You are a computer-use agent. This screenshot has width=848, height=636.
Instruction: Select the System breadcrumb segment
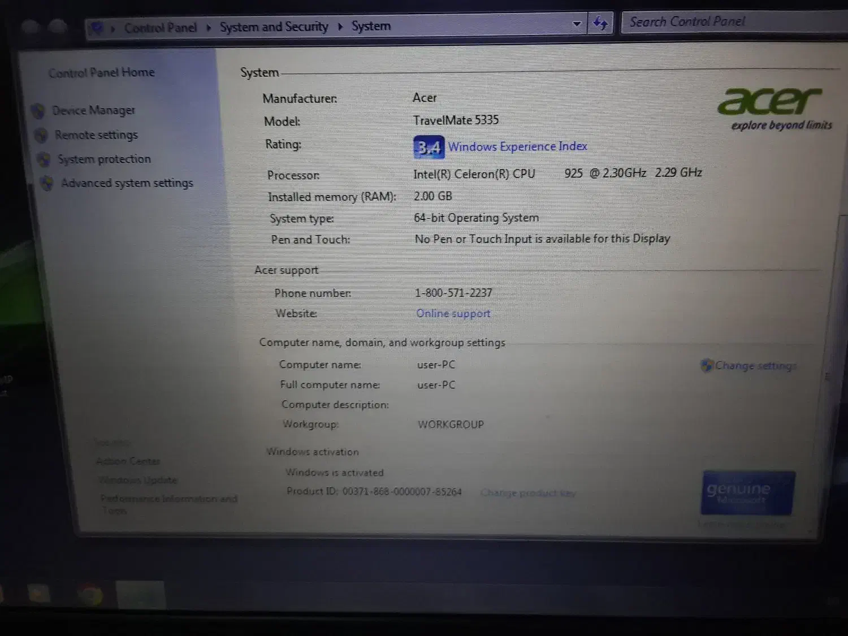click(371, 26)
